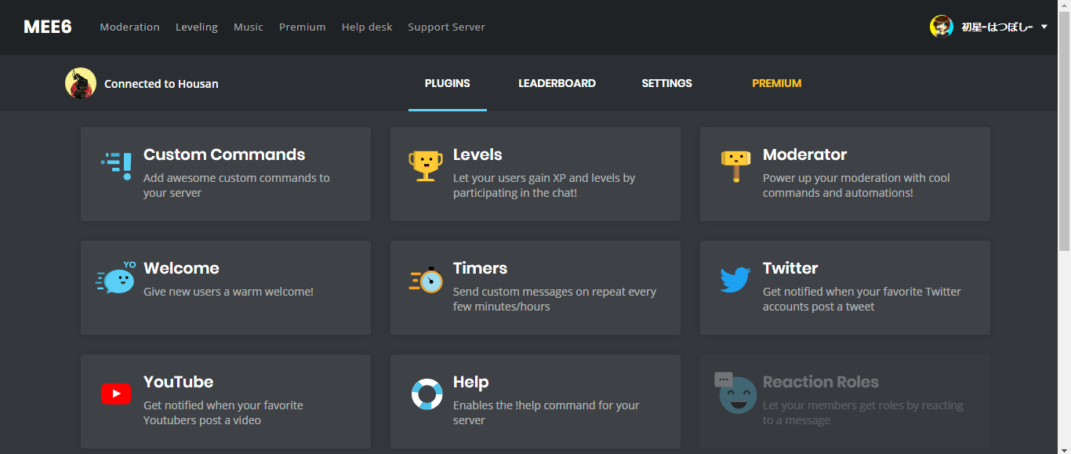Click the username text in header
Viewport: 1071px width, 454px height.
(997, 27)
